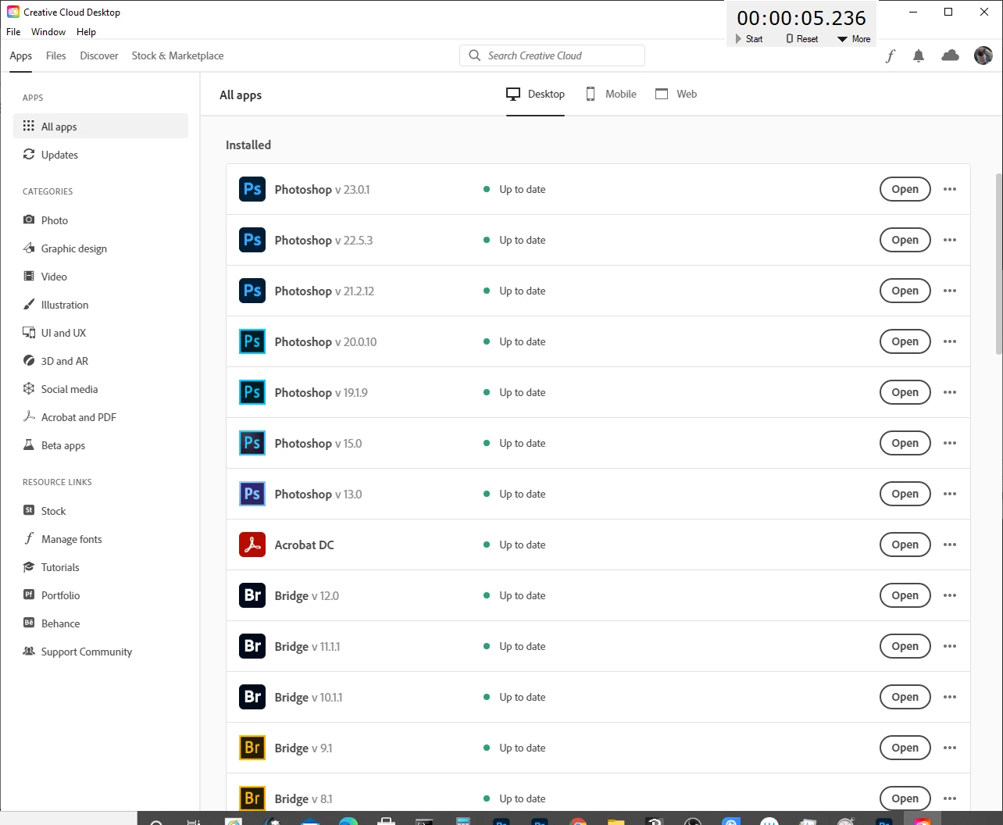Select the 3D and AR category
This screenshot has width=1003, height=825.
pos(101,361)
